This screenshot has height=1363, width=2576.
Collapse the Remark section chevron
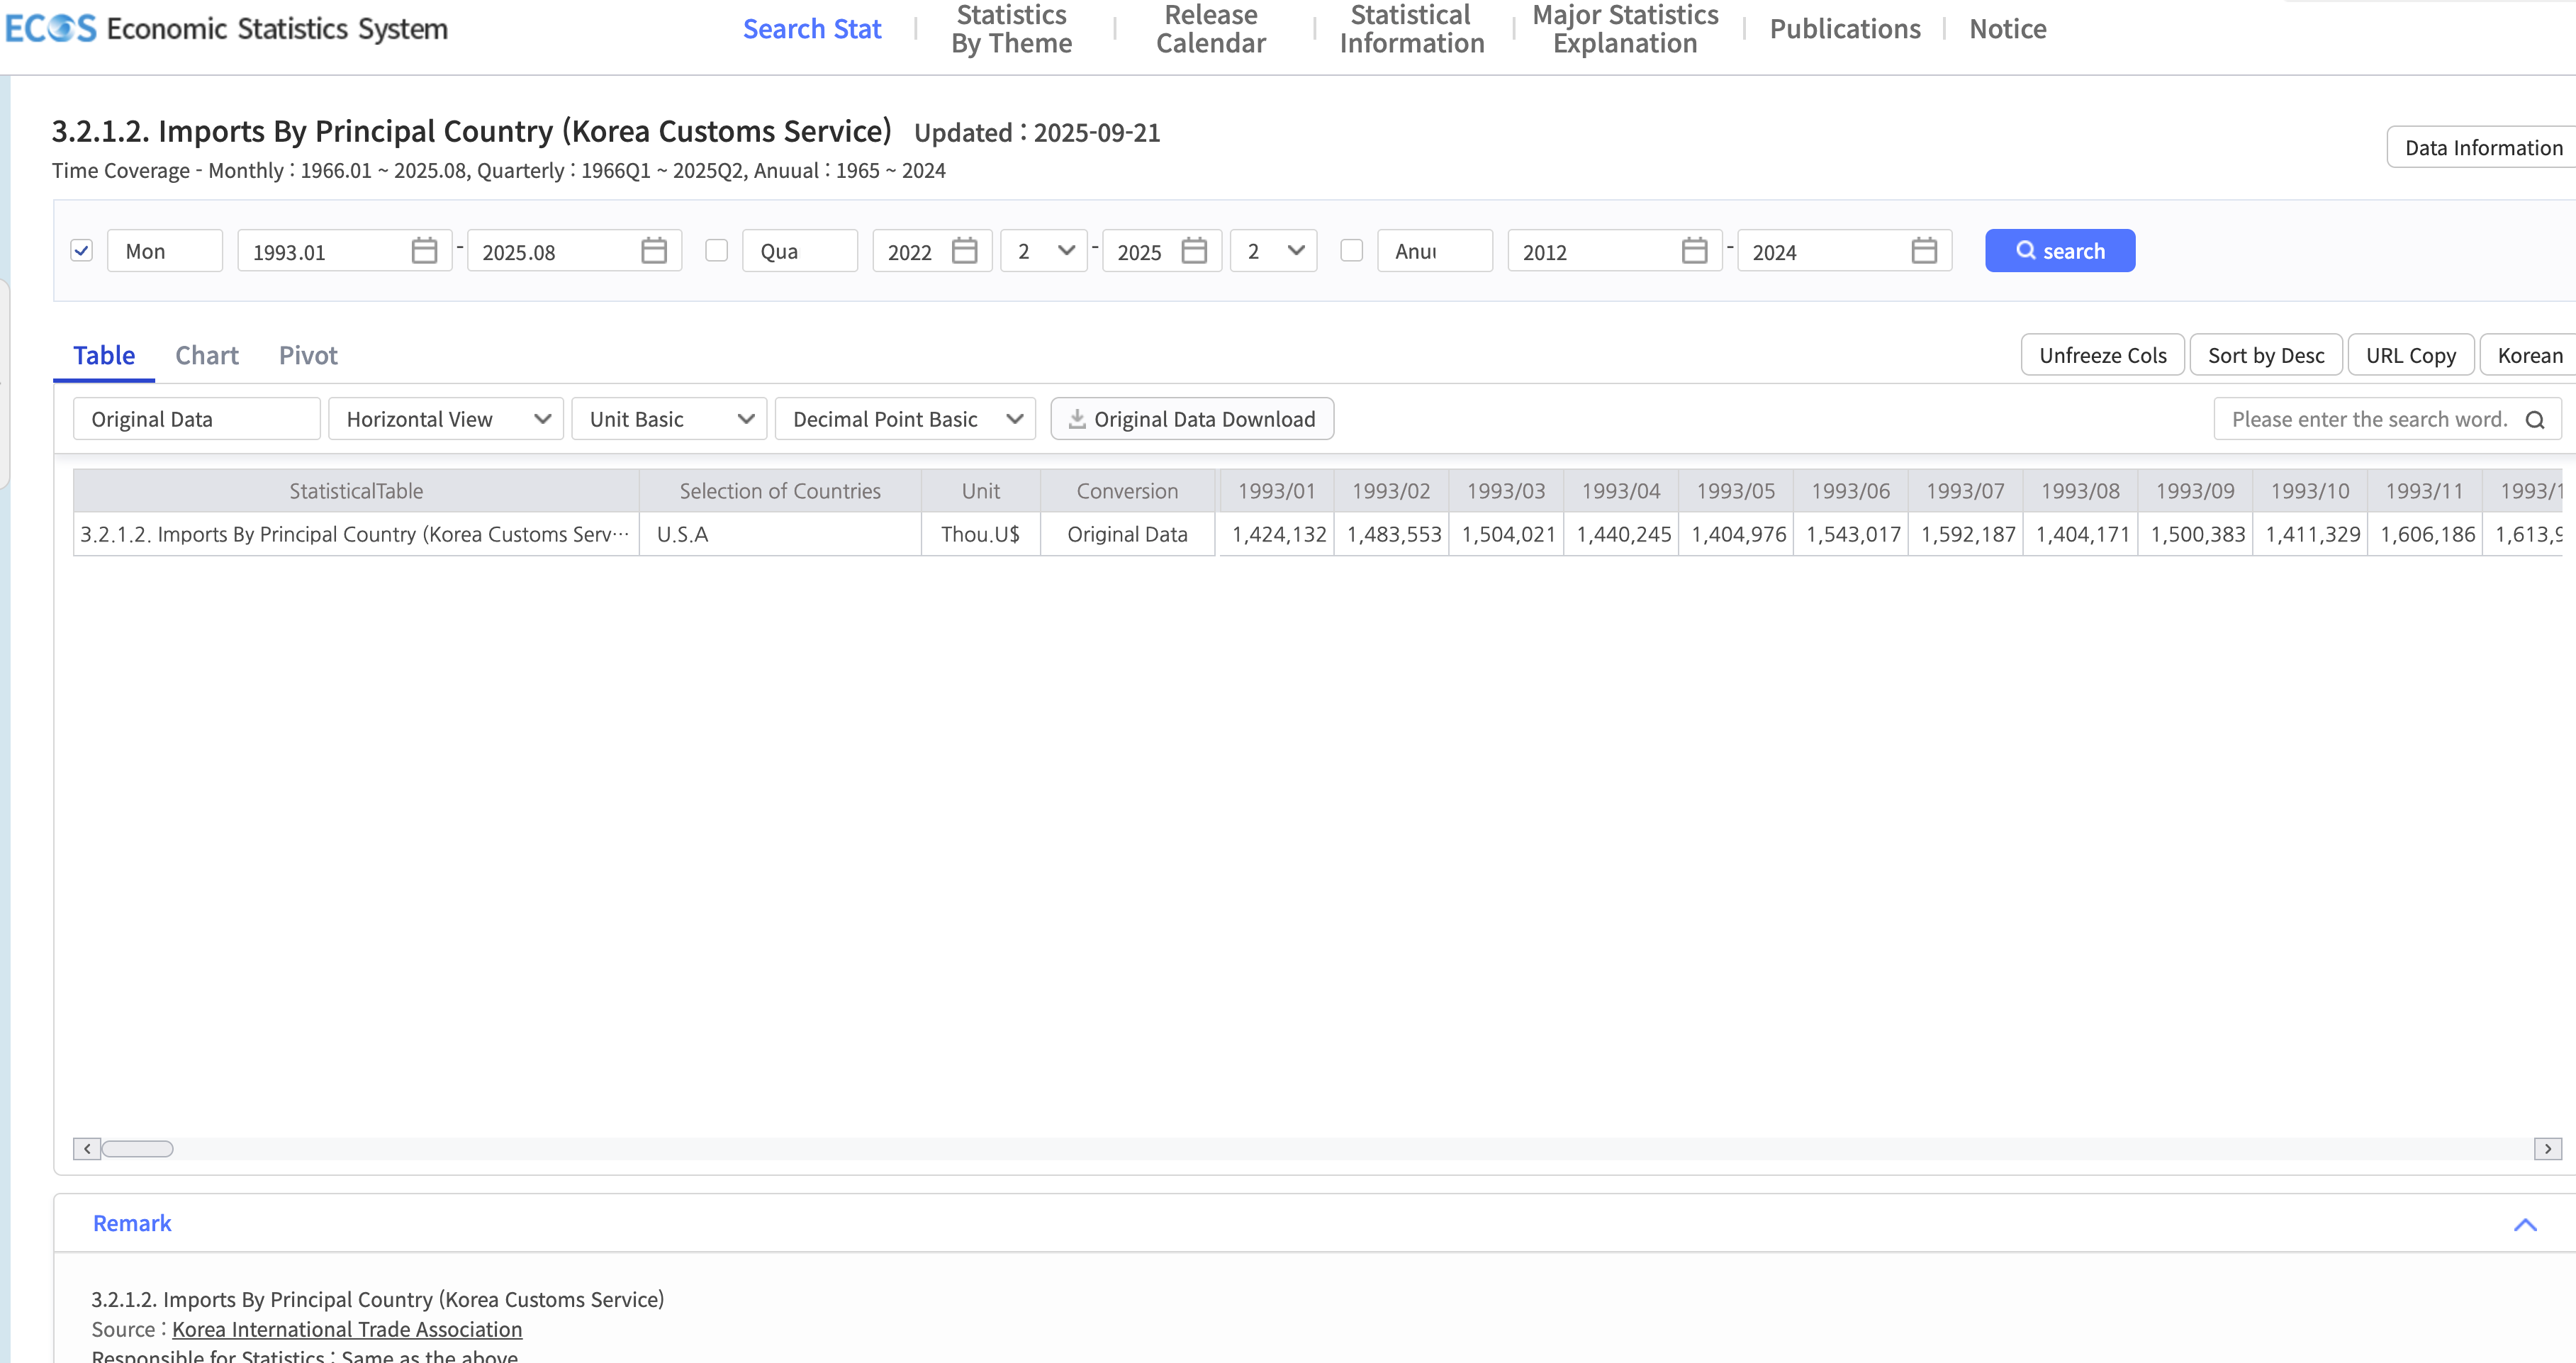point(2525,1224)
